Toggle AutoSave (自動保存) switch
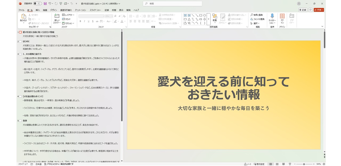341x166 pixels. coord(37,3)
